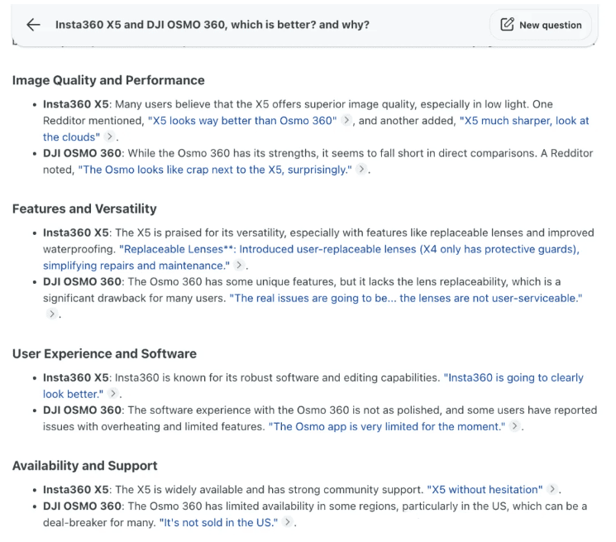Click the "Availability and Support" heading

(x=85, y=466)
